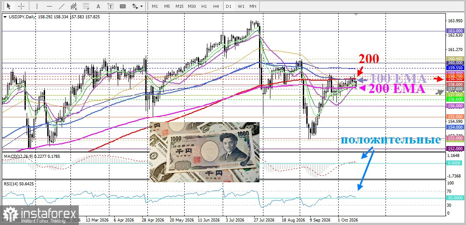Click the 160.400 price level label
This screenshot has height=225, width=466.
point(455,58)
